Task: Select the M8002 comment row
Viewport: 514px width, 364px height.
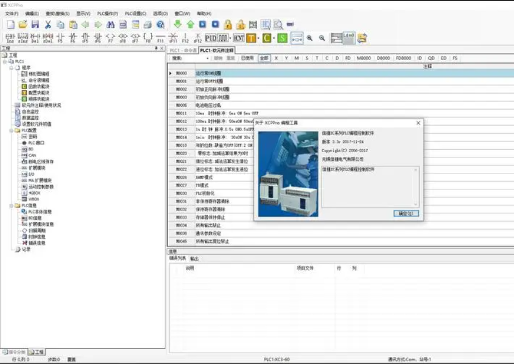Action: click(x=341, y=89)
